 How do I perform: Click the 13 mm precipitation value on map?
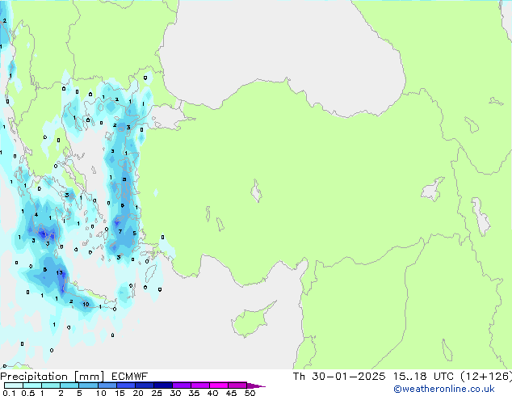point(61,274)
